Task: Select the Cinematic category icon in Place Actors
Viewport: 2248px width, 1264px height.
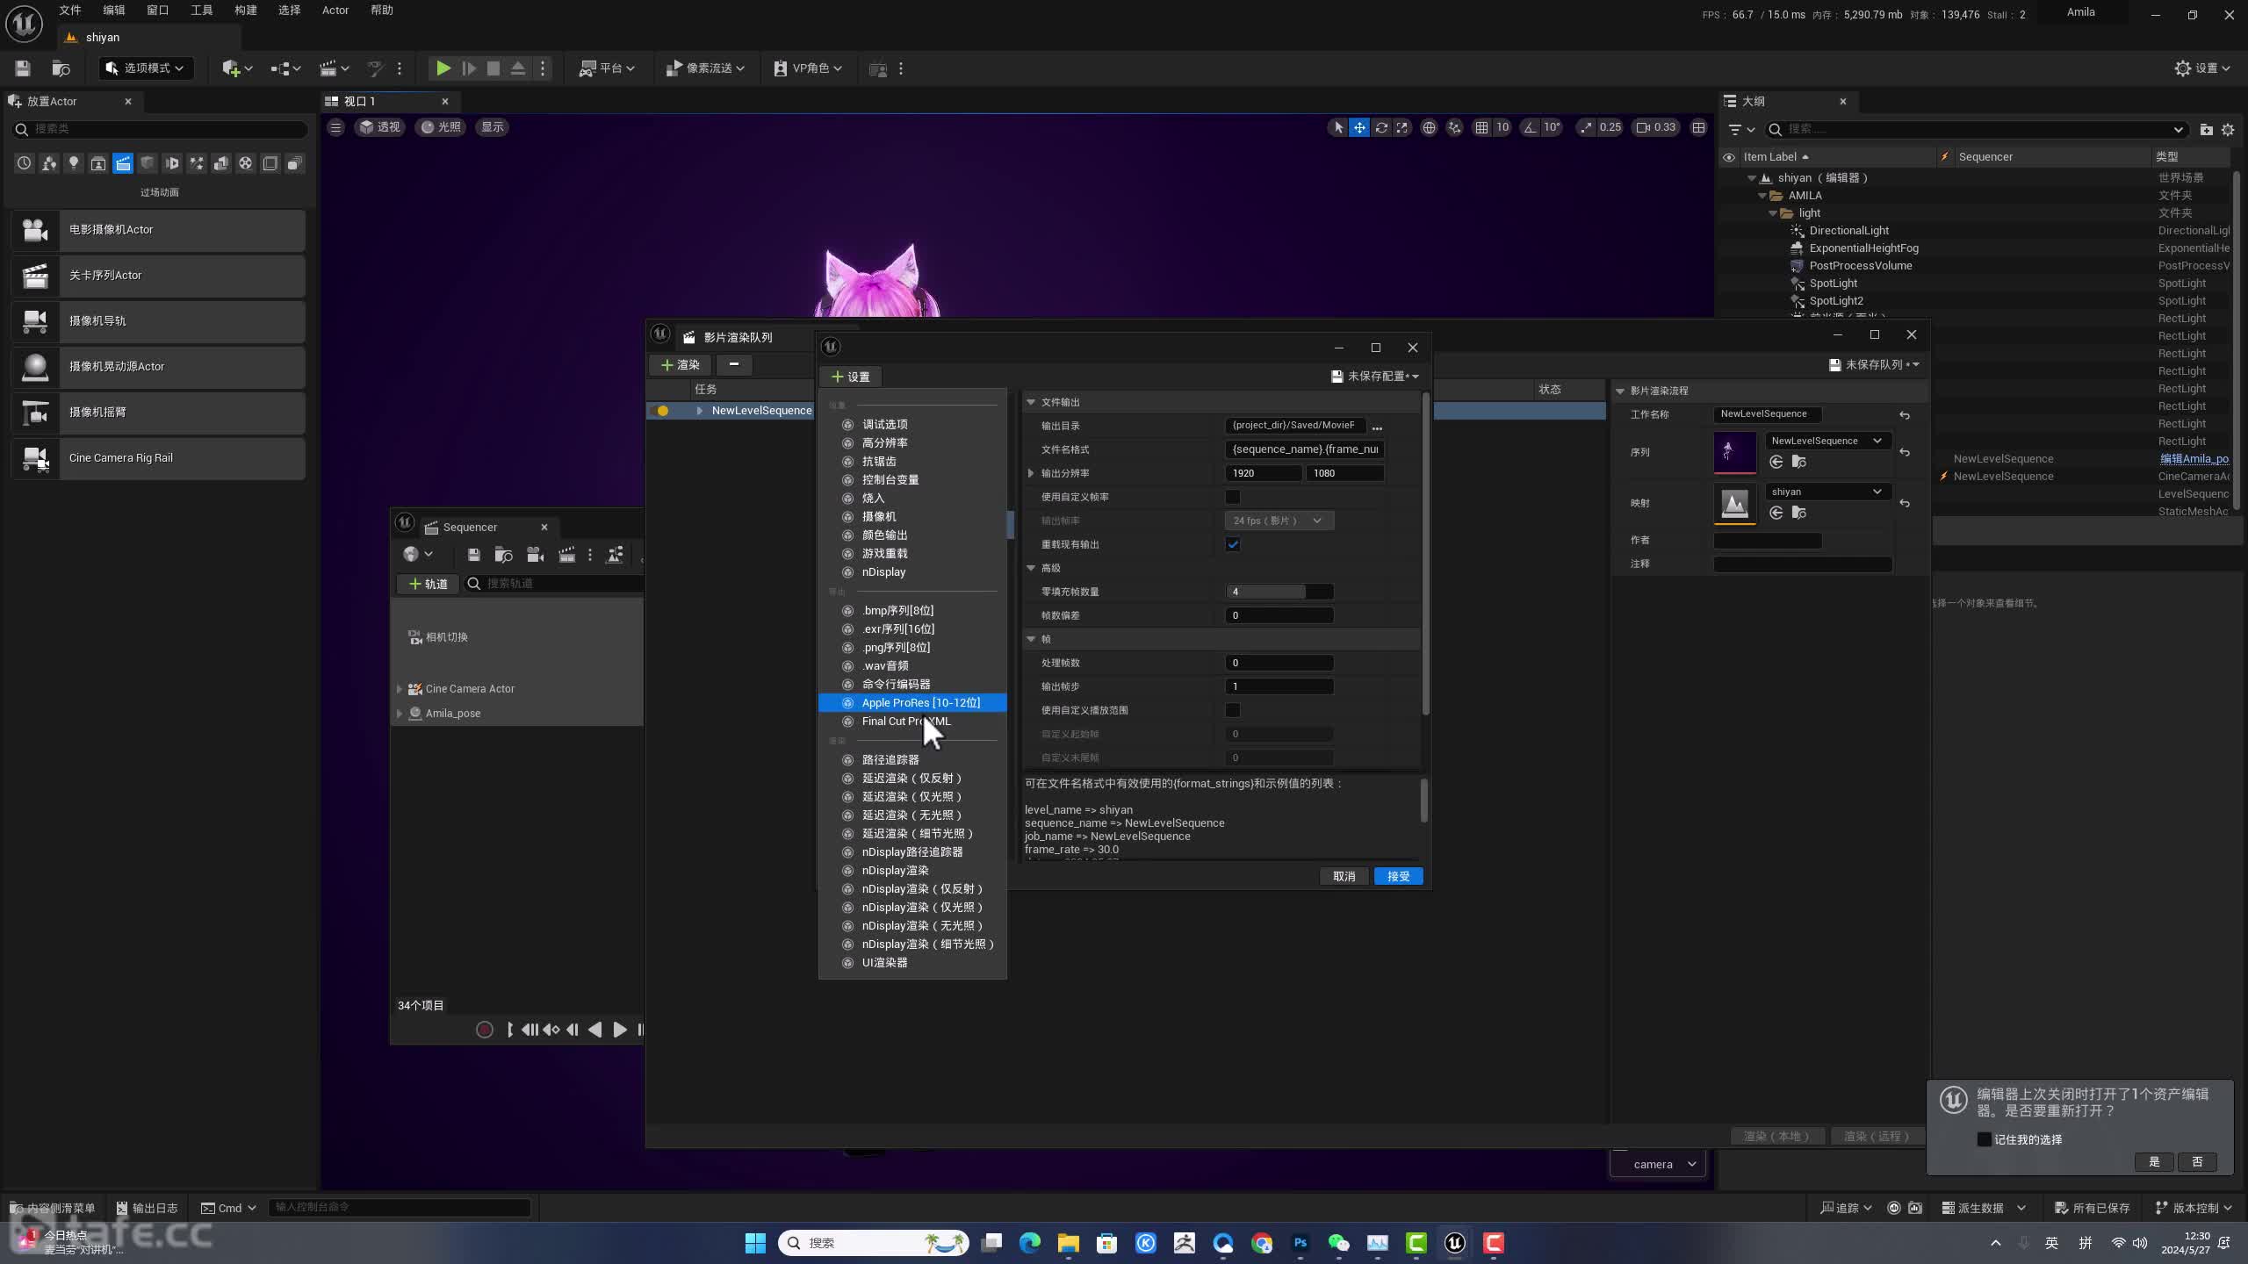Action: (123, 163)
